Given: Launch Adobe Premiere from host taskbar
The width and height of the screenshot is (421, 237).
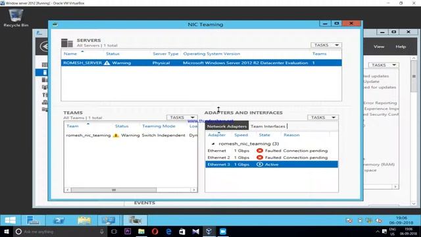Looking at the screenshot, I should [x=128, y=231].
